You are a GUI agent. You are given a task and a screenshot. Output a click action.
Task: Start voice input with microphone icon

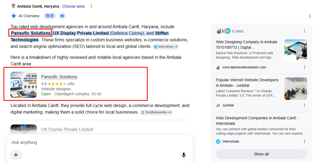184,155
